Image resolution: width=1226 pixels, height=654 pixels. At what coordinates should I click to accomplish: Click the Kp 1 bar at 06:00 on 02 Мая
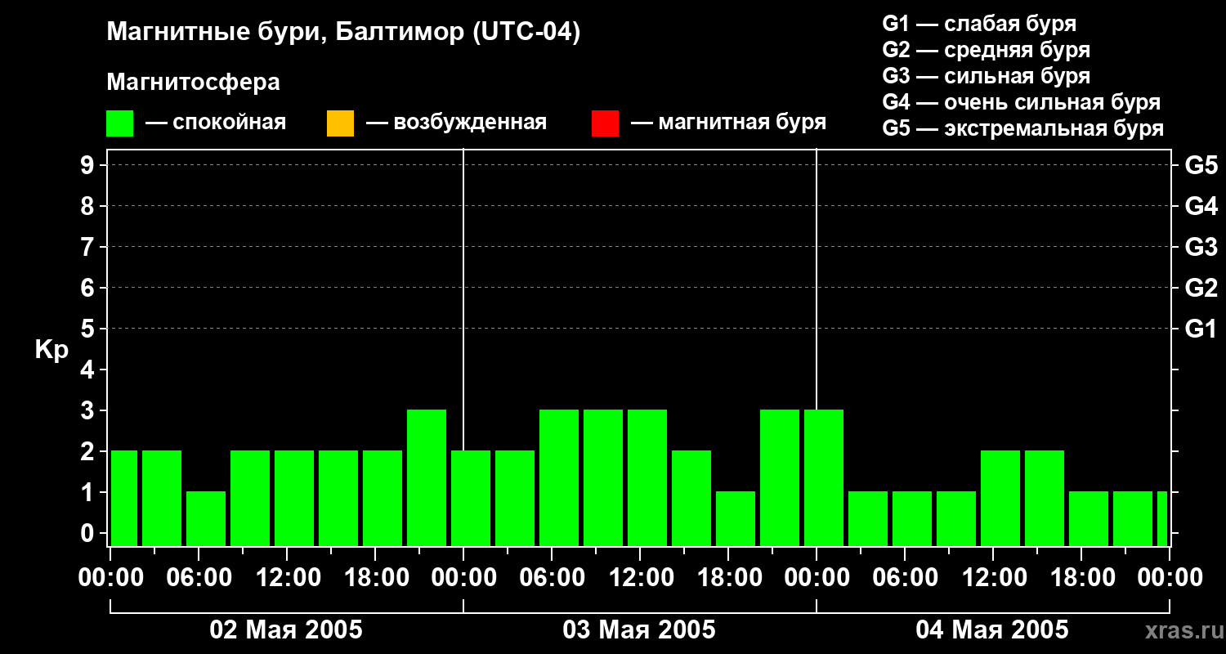coord(206,518)
